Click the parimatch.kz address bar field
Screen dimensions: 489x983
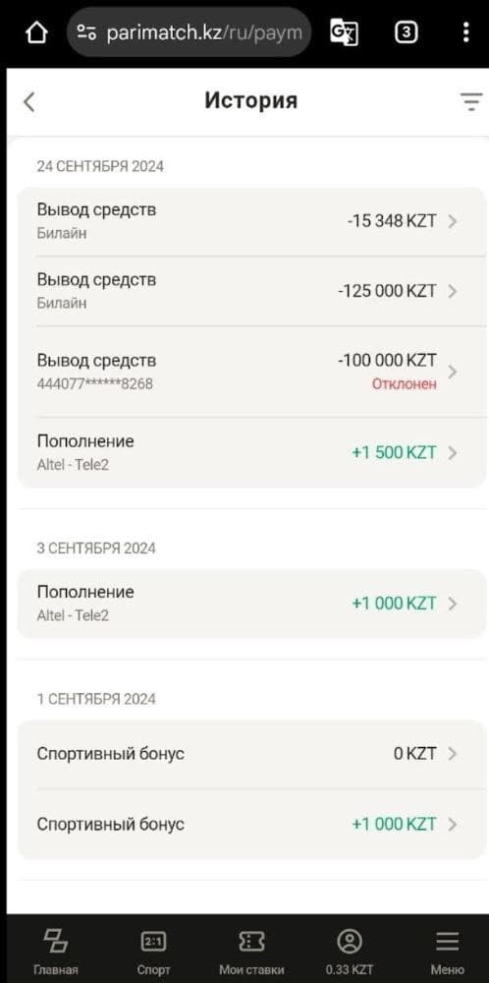pyautogui.click(x=190, y=32)
